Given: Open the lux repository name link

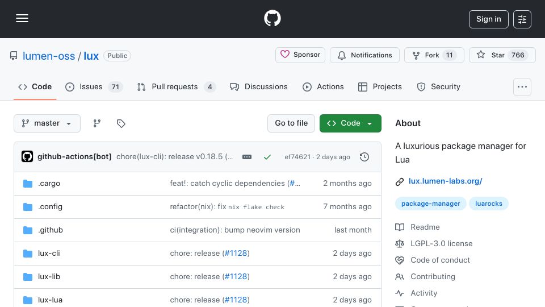Looking at the screenshot, I should click(91, 56).
